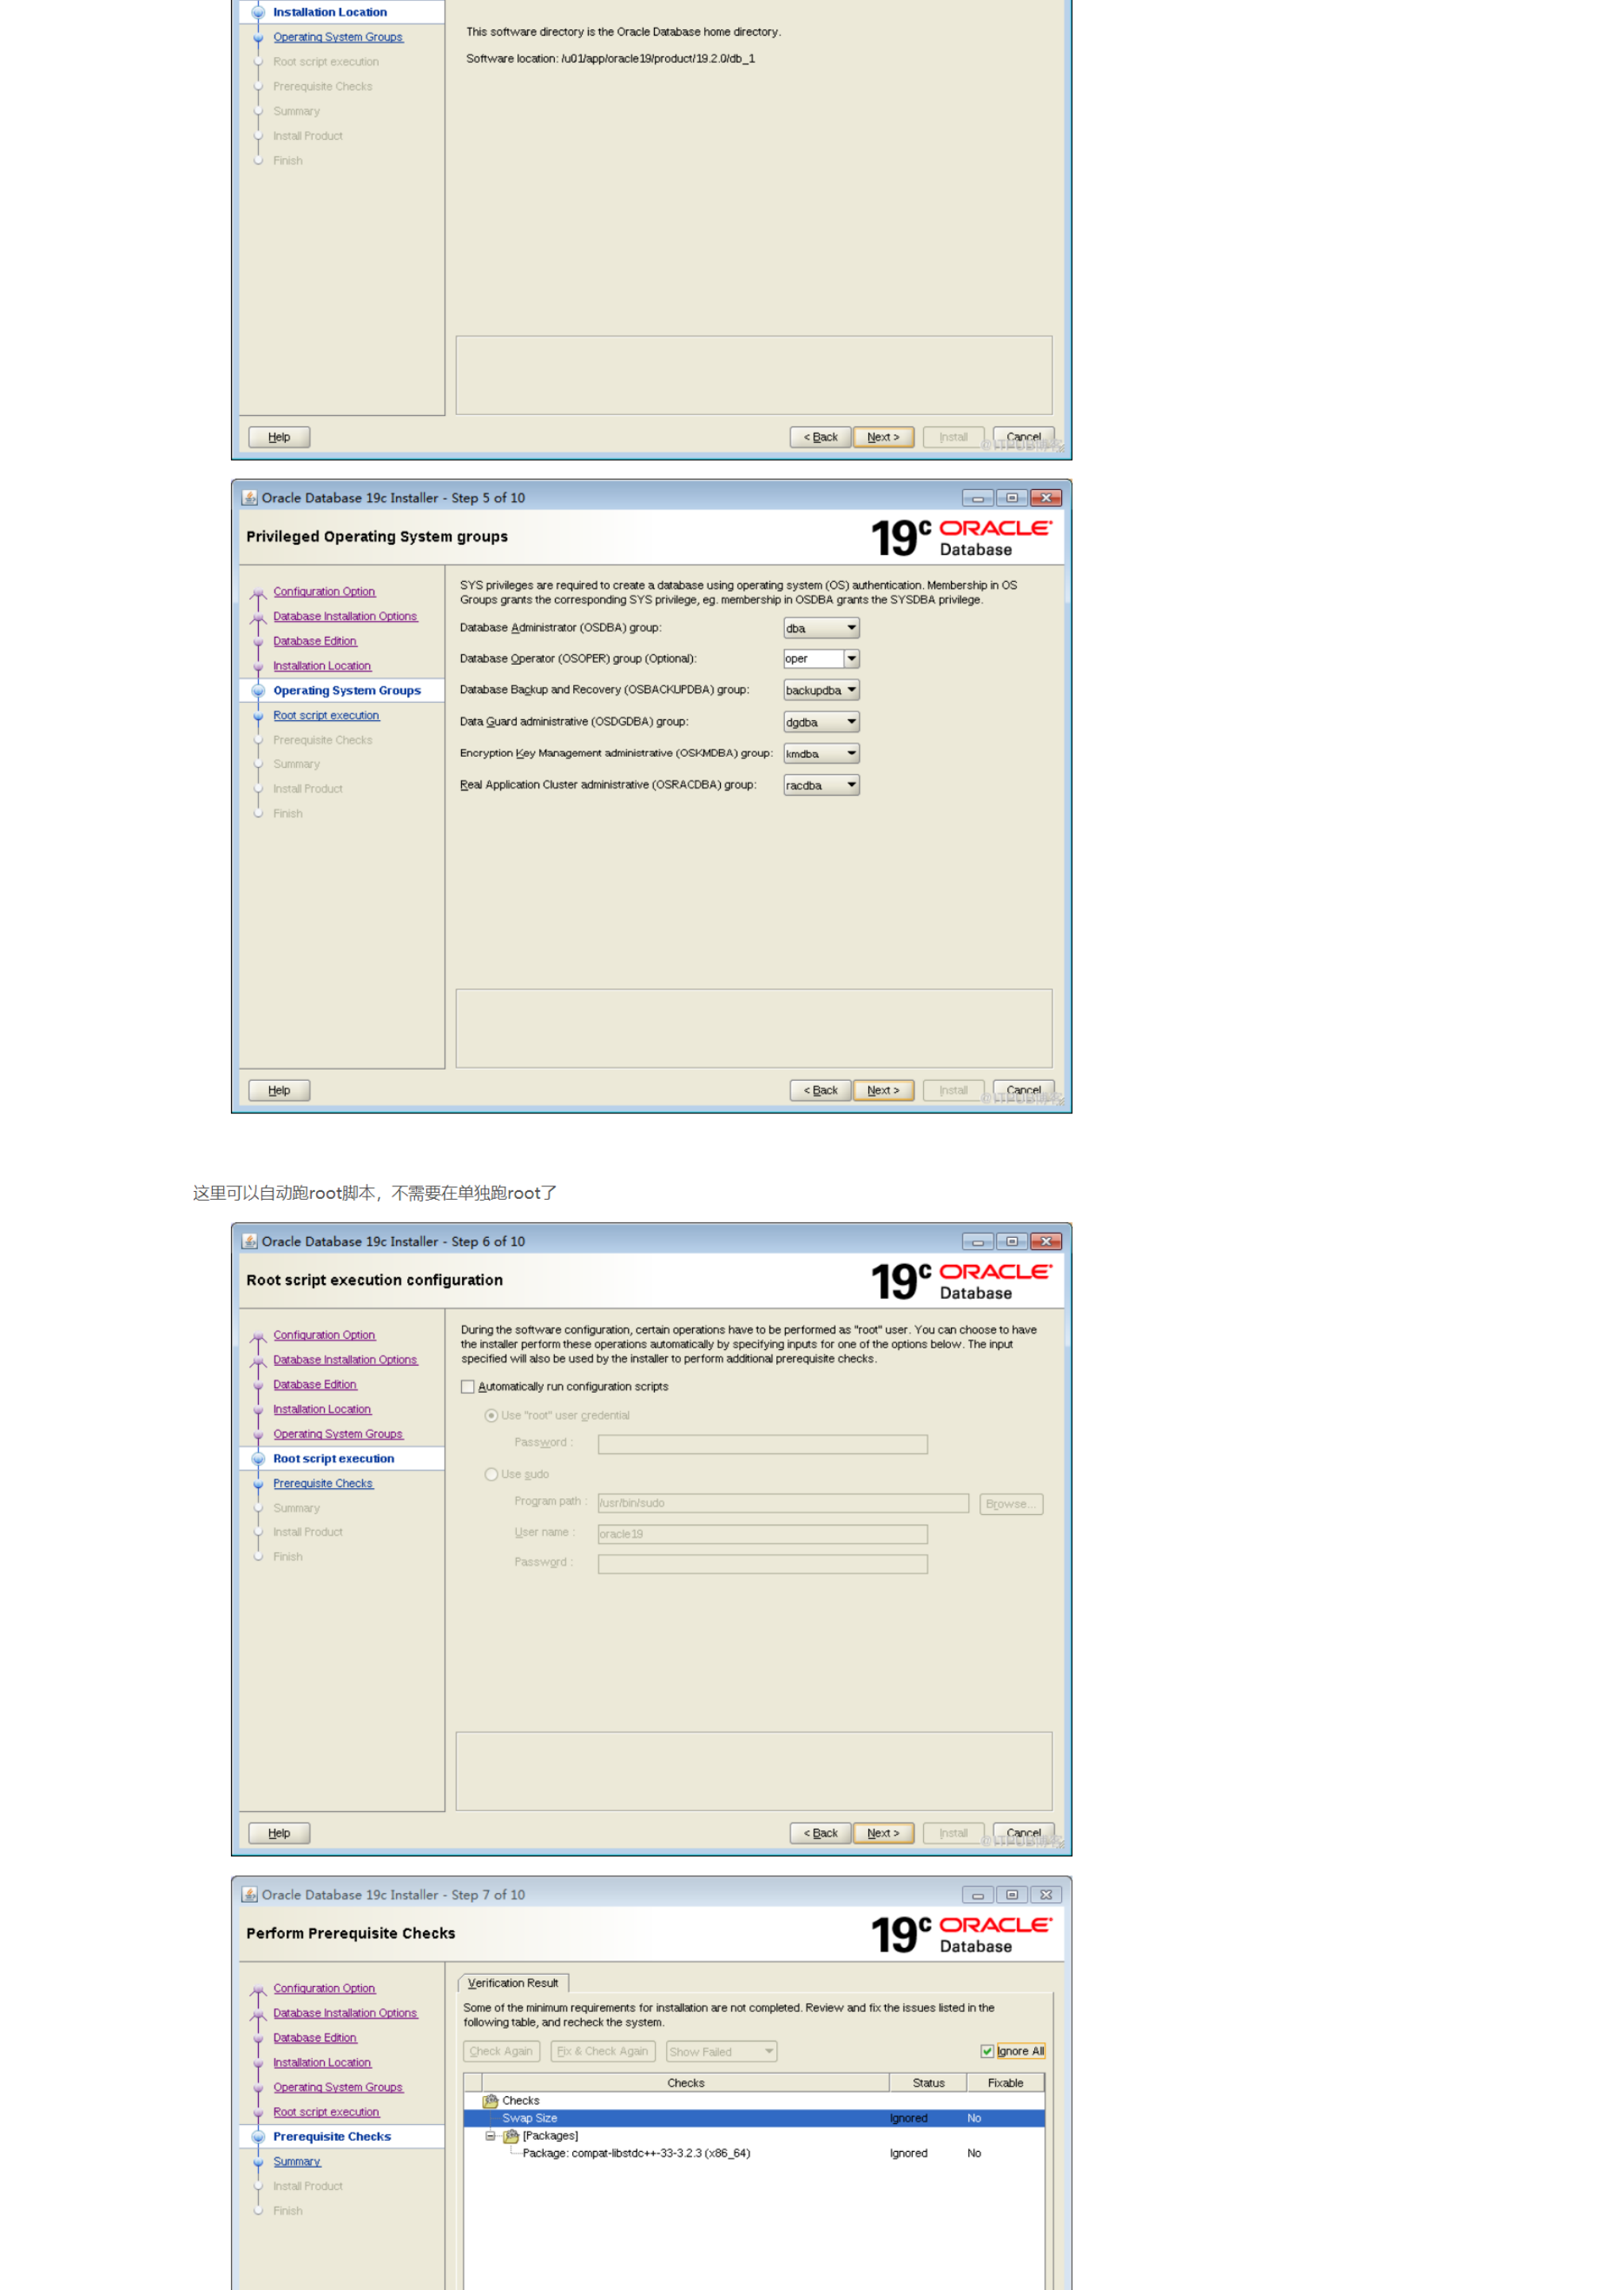1624x2290 pixels.
Task: Click the Status column header
Action: click(928, 2084)
